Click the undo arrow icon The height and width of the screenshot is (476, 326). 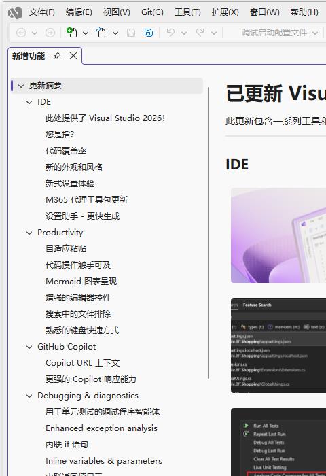tap(170, 32)
